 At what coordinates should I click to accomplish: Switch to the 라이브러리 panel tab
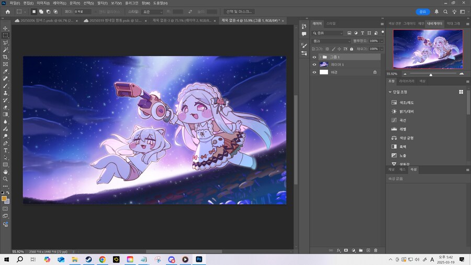click(x=407, y=81)
